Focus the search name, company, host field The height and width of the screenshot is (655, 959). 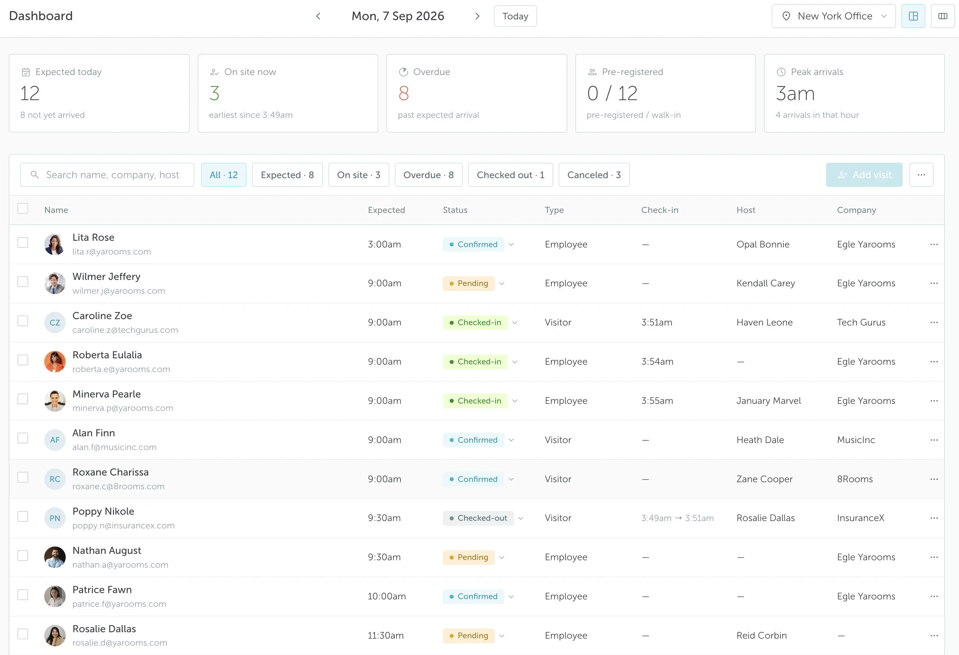tap(107, 175)
